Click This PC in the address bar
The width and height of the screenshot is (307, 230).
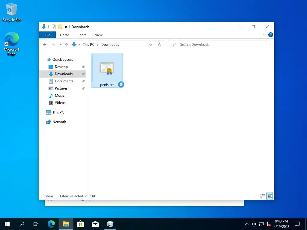[x=88, y=45]
